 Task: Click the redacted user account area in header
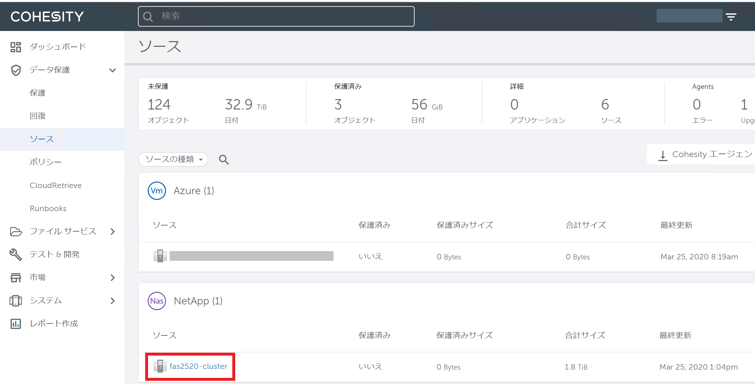[x=689, y=16]
